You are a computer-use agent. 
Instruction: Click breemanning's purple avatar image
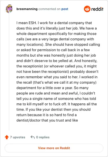[x=9, y=9]
